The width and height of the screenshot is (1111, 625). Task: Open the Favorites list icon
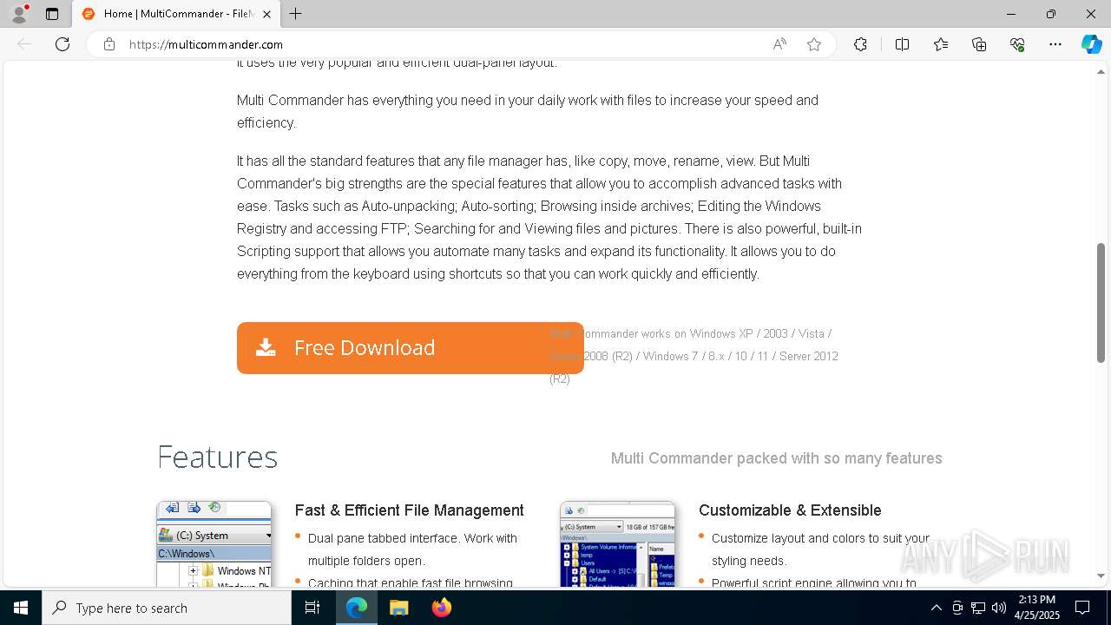pos(941,44)
